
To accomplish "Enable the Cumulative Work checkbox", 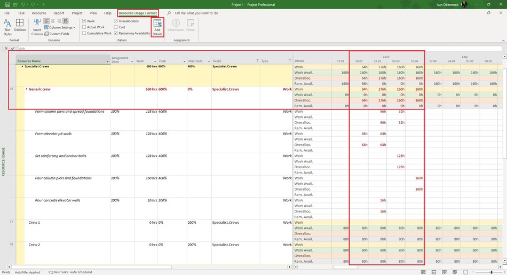I will click(x=84, y=33).
